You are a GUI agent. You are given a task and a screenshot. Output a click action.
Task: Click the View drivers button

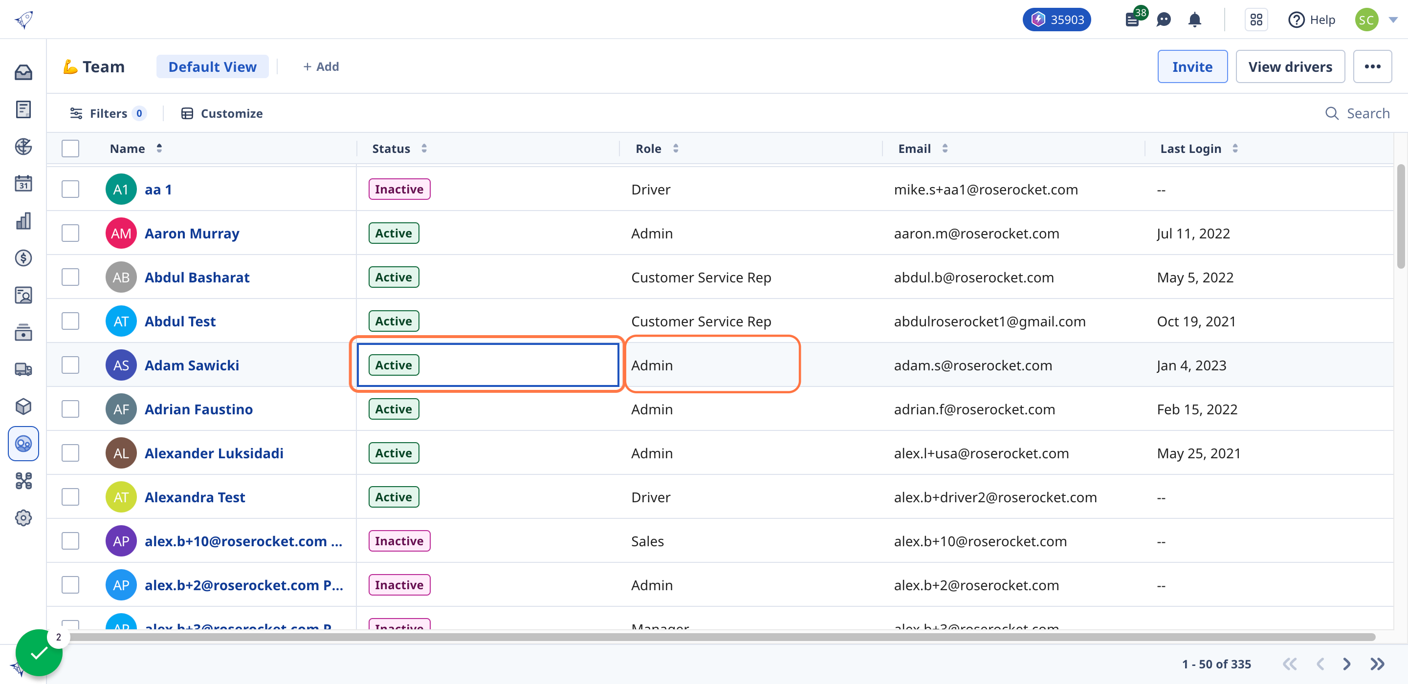(1290, 66)
